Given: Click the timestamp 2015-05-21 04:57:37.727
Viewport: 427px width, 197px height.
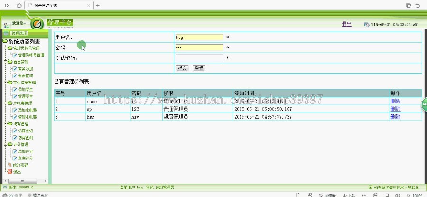Looking at the screenshot, I should (263, 117).
